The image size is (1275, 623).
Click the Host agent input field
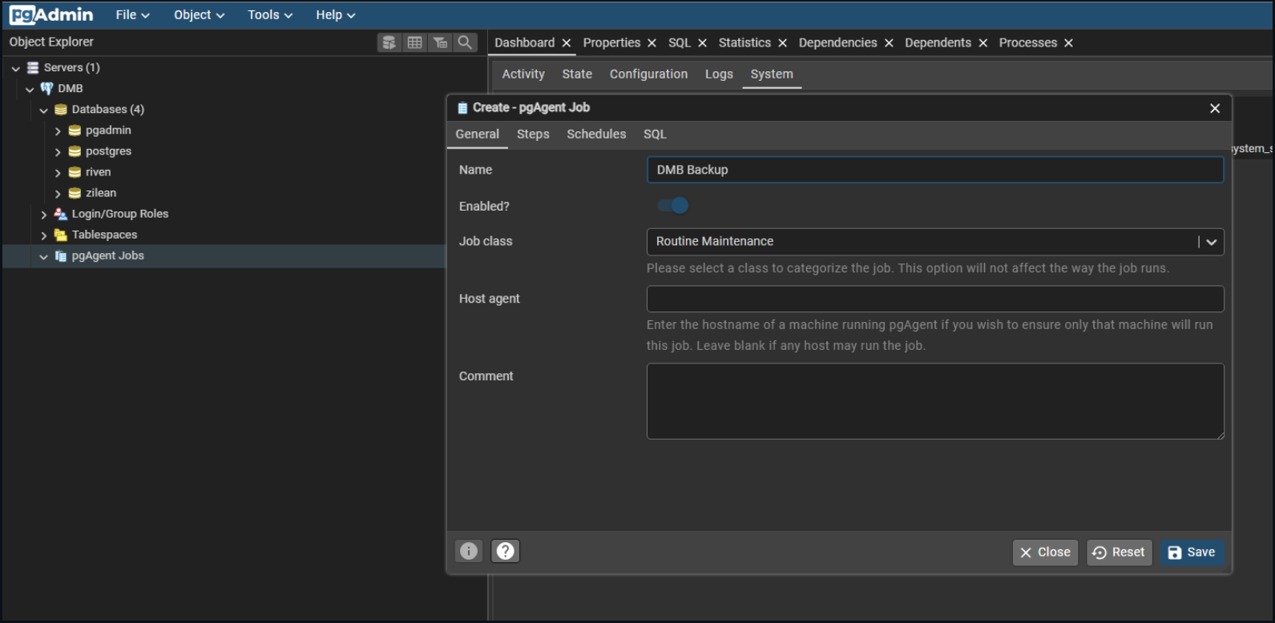click(x=935, y=299)
